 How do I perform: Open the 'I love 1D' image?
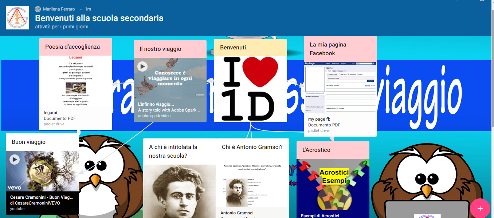coord(251,89)
